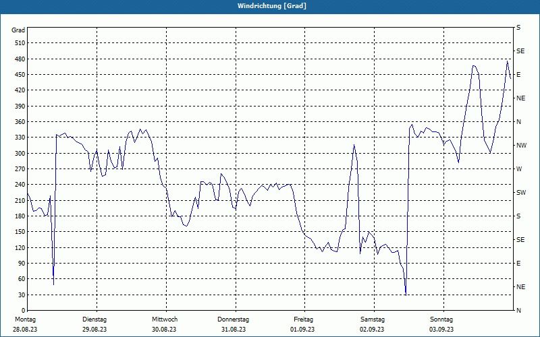Viewport: 540px width, 337px height.
Task: Click the date 29.08.23
Action: (x=94, y=330)
